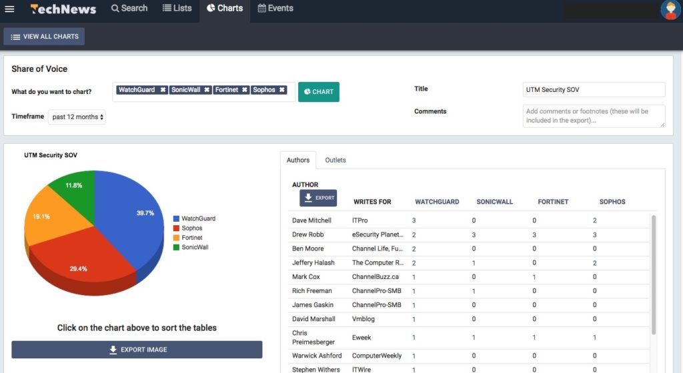Remove the Fortinet tag
The image size is (683, 373).
[244, 89]
